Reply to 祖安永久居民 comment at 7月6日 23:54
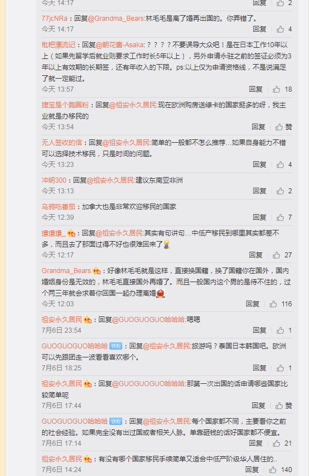This screenshot has width=309, height=476. 260,330
